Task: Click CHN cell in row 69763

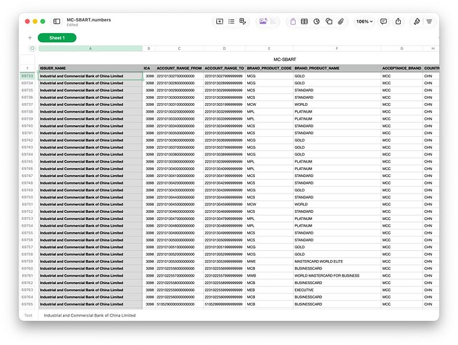Action: click(431, 290)
